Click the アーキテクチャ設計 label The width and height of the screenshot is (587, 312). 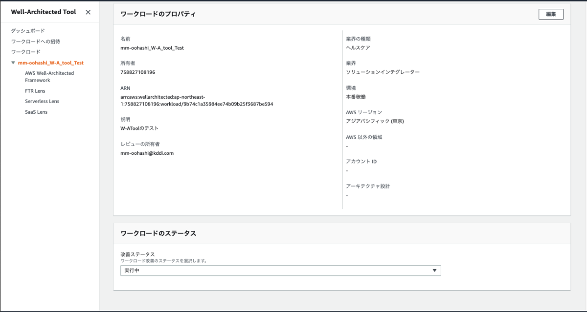(368, 186)
